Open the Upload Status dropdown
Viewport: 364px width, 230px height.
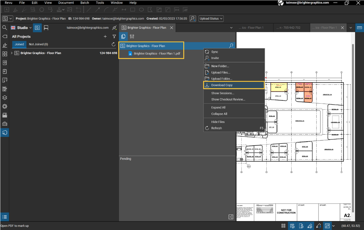(x=211, y=18)
